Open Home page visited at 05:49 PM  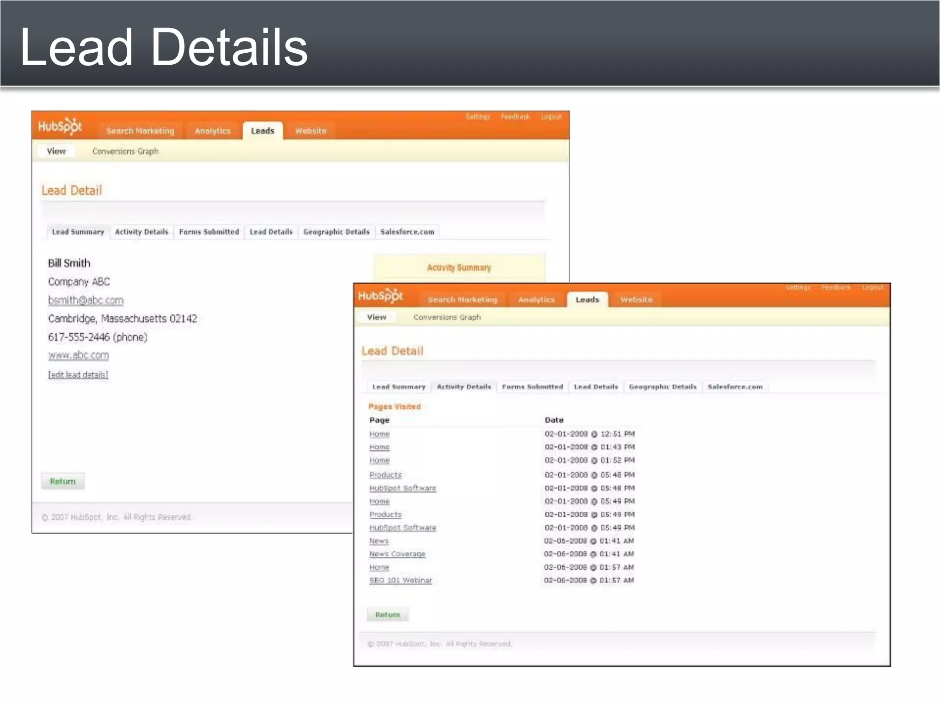[x=379, y=501]
